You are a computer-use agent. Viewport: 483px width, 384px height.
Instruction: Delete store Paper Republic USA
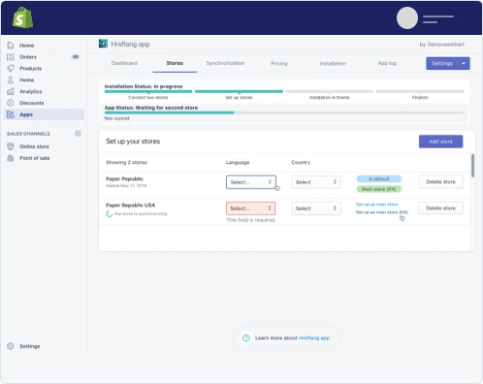click(440, 208)
